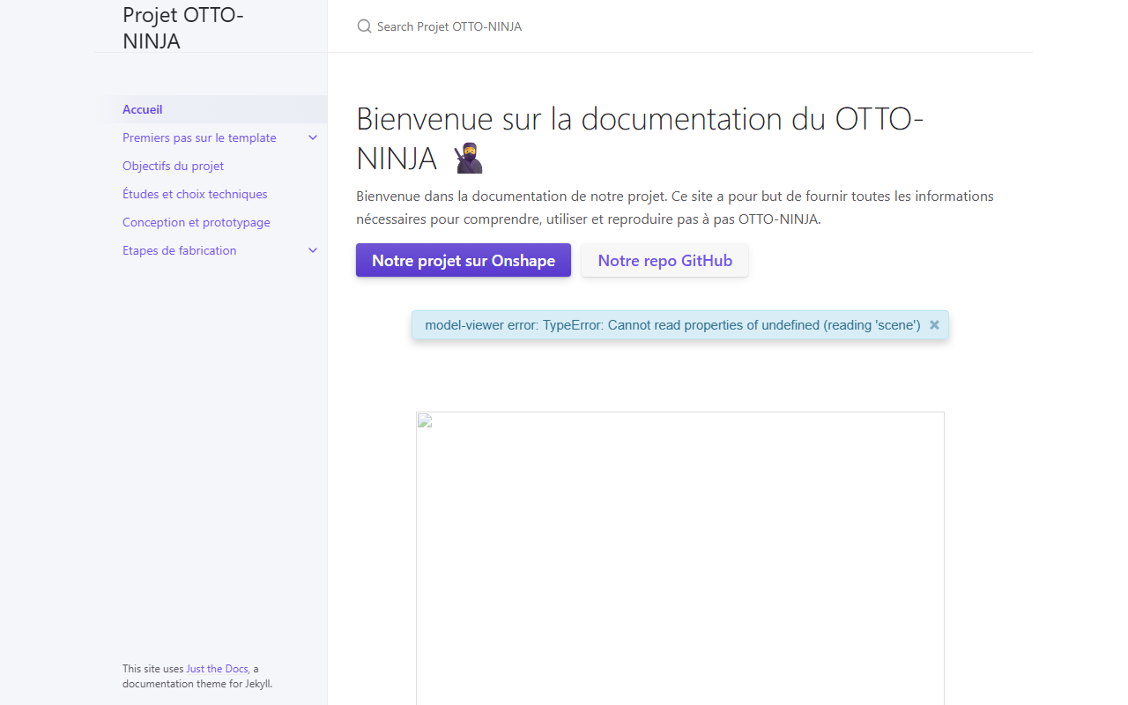Open Premiers pas sur le template page

[x=199, y=137]
